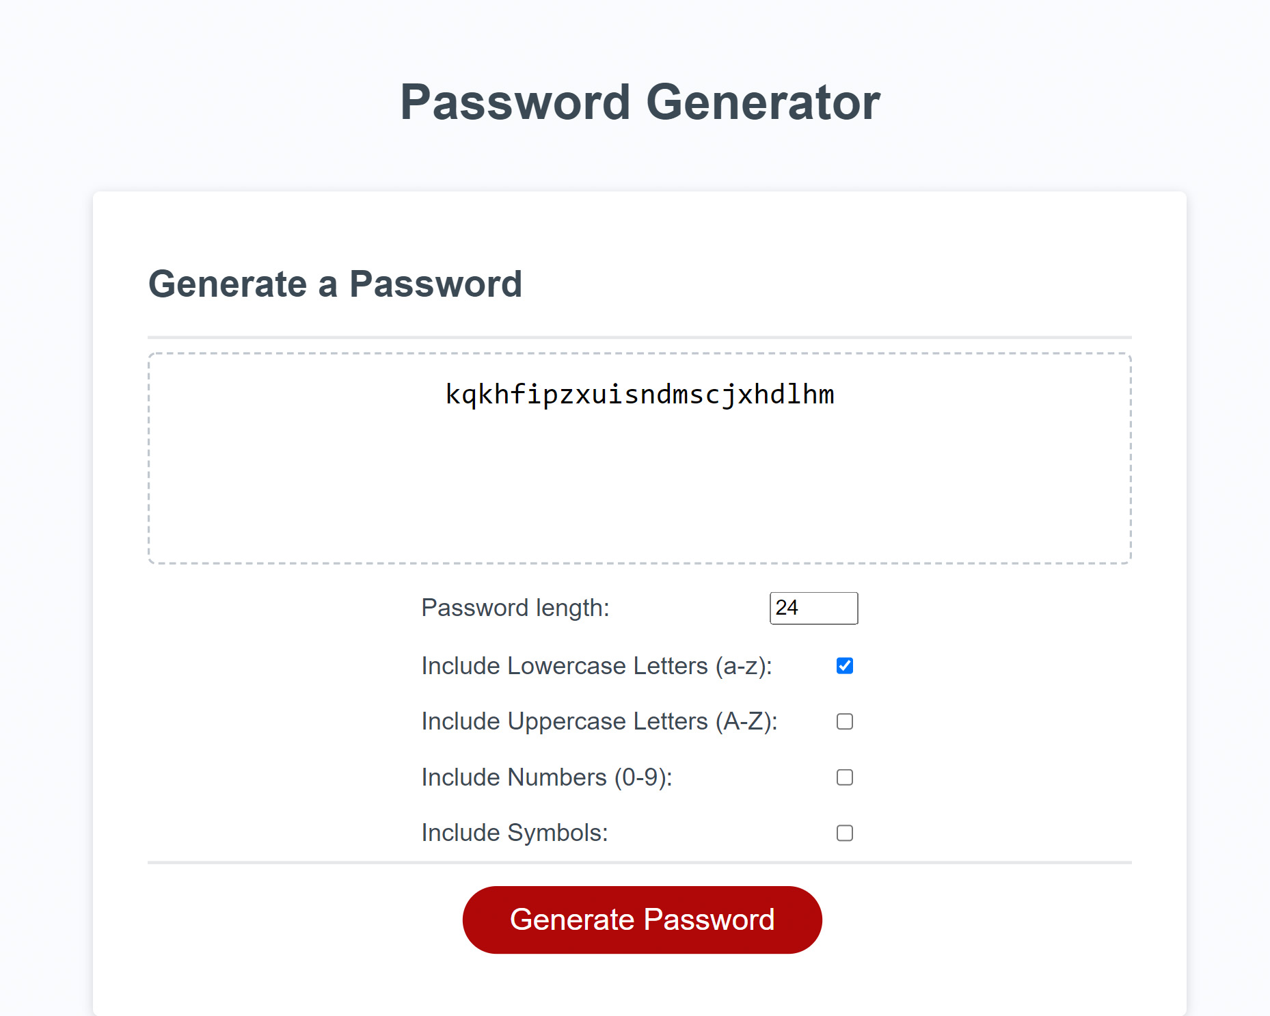Click inside the password length input
1270x1016 pixels.
[x=813, y=608]
